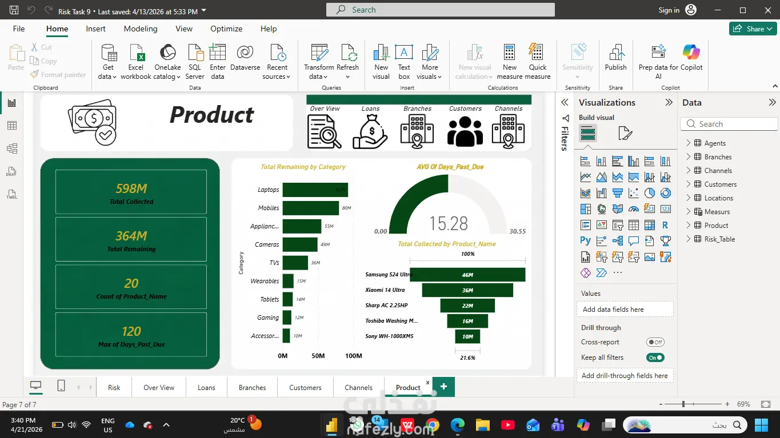Switch to the Insert ribbon tab

[95, 29]
